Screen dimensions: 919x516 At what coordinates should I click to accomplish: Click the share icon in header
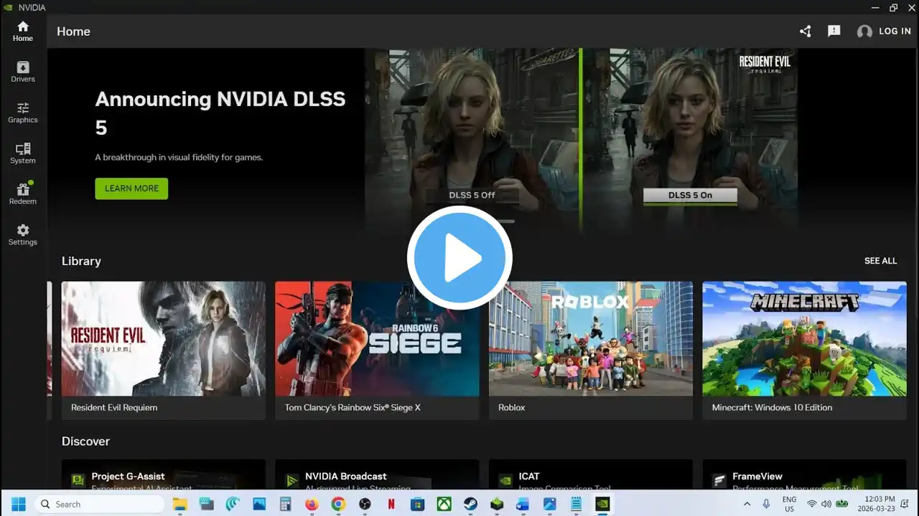806,32
